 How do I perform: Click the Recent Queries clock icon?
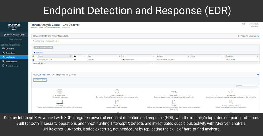point(117,91)
